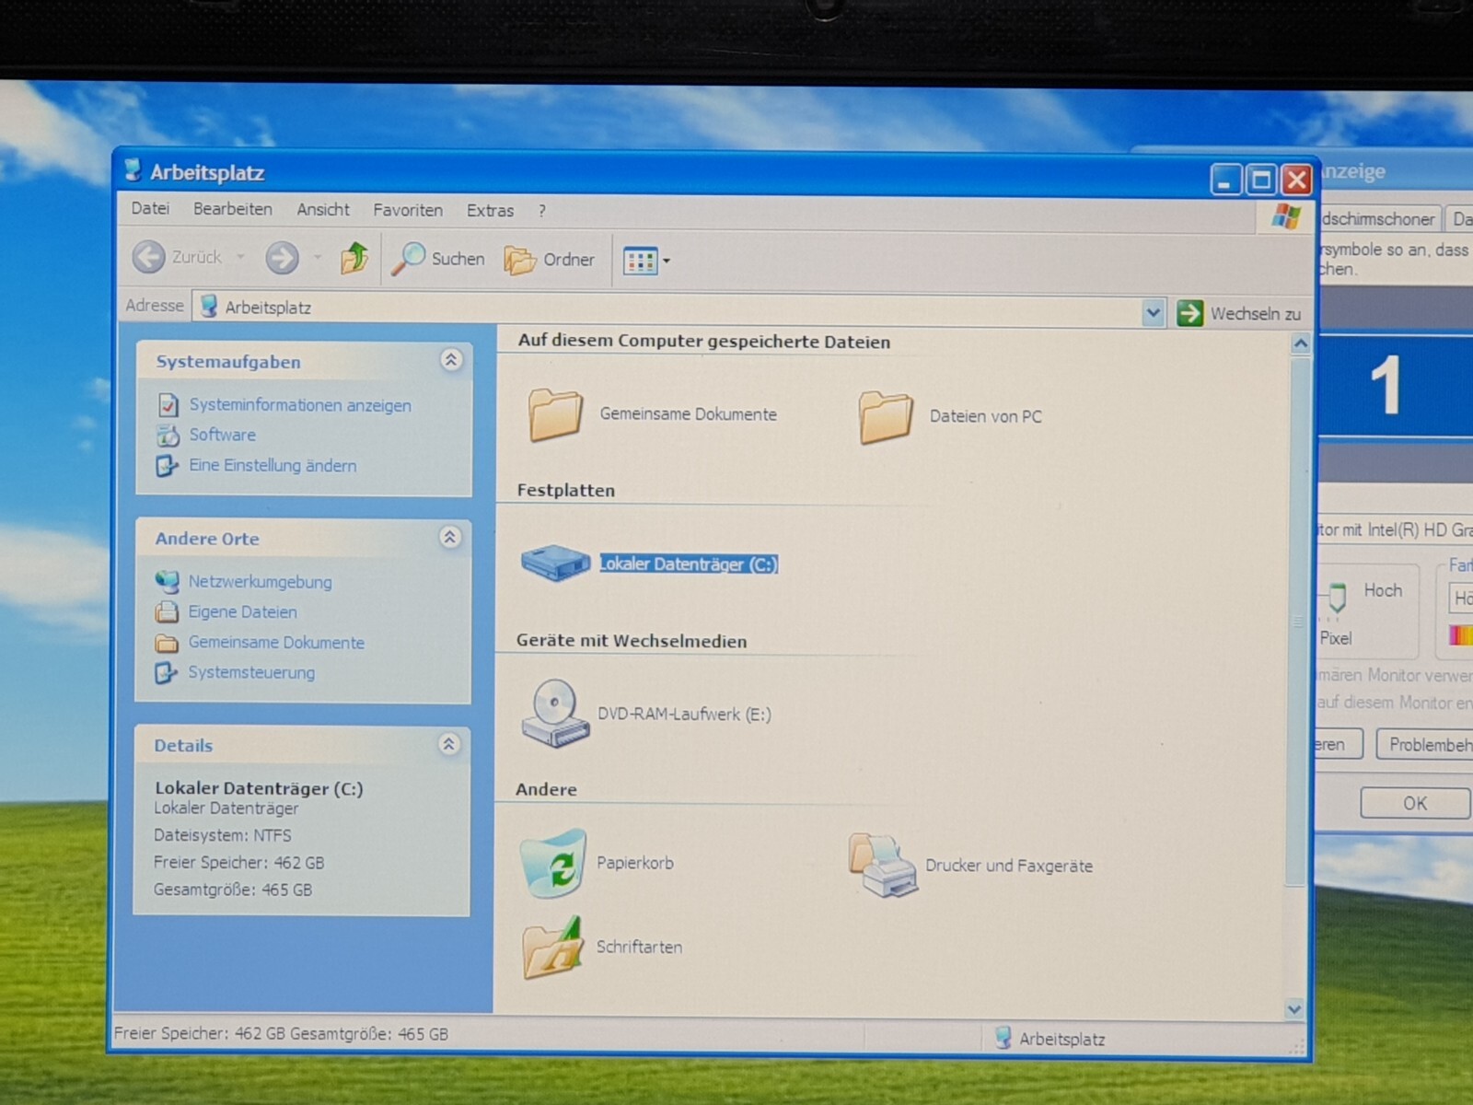Open color quality dropdown in Anzeige window

[x=1460, y=599]
